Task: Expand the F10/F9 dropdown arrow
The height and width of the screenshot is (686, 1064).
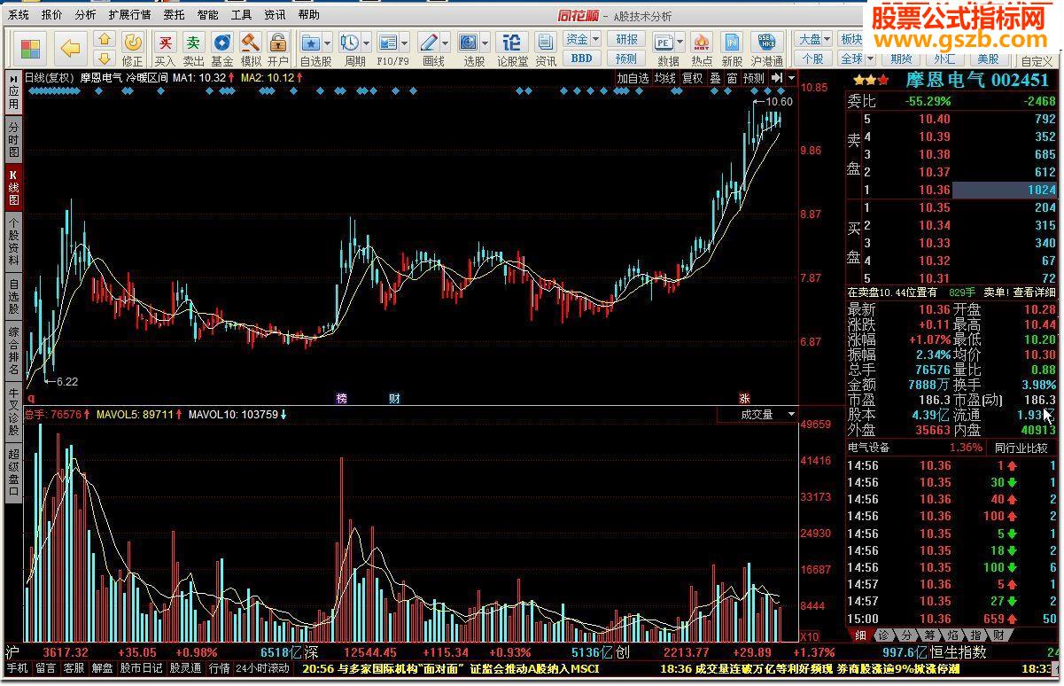Action: [x=405, y=42]
